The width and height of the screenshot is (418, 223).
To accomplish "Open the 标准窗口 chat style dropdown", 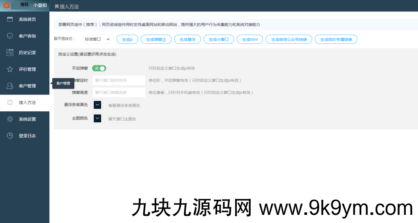I will (97, 39).
